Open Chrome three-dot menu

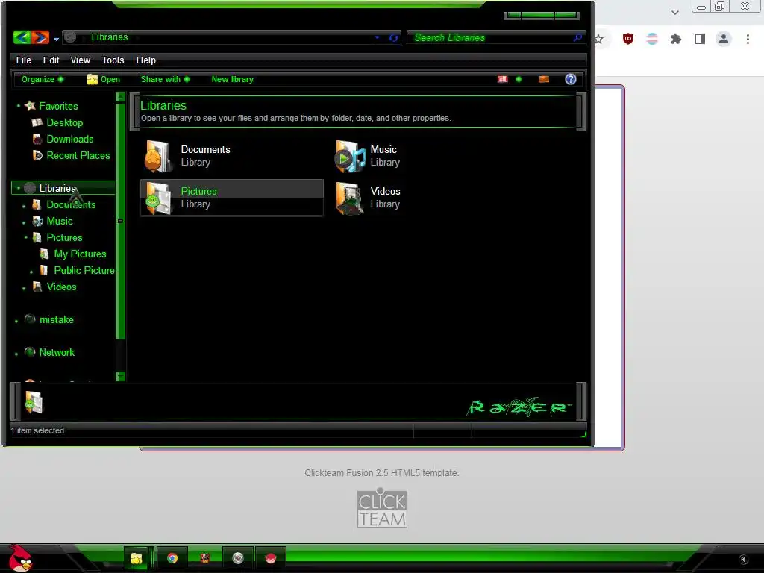(x=748, y=39)
